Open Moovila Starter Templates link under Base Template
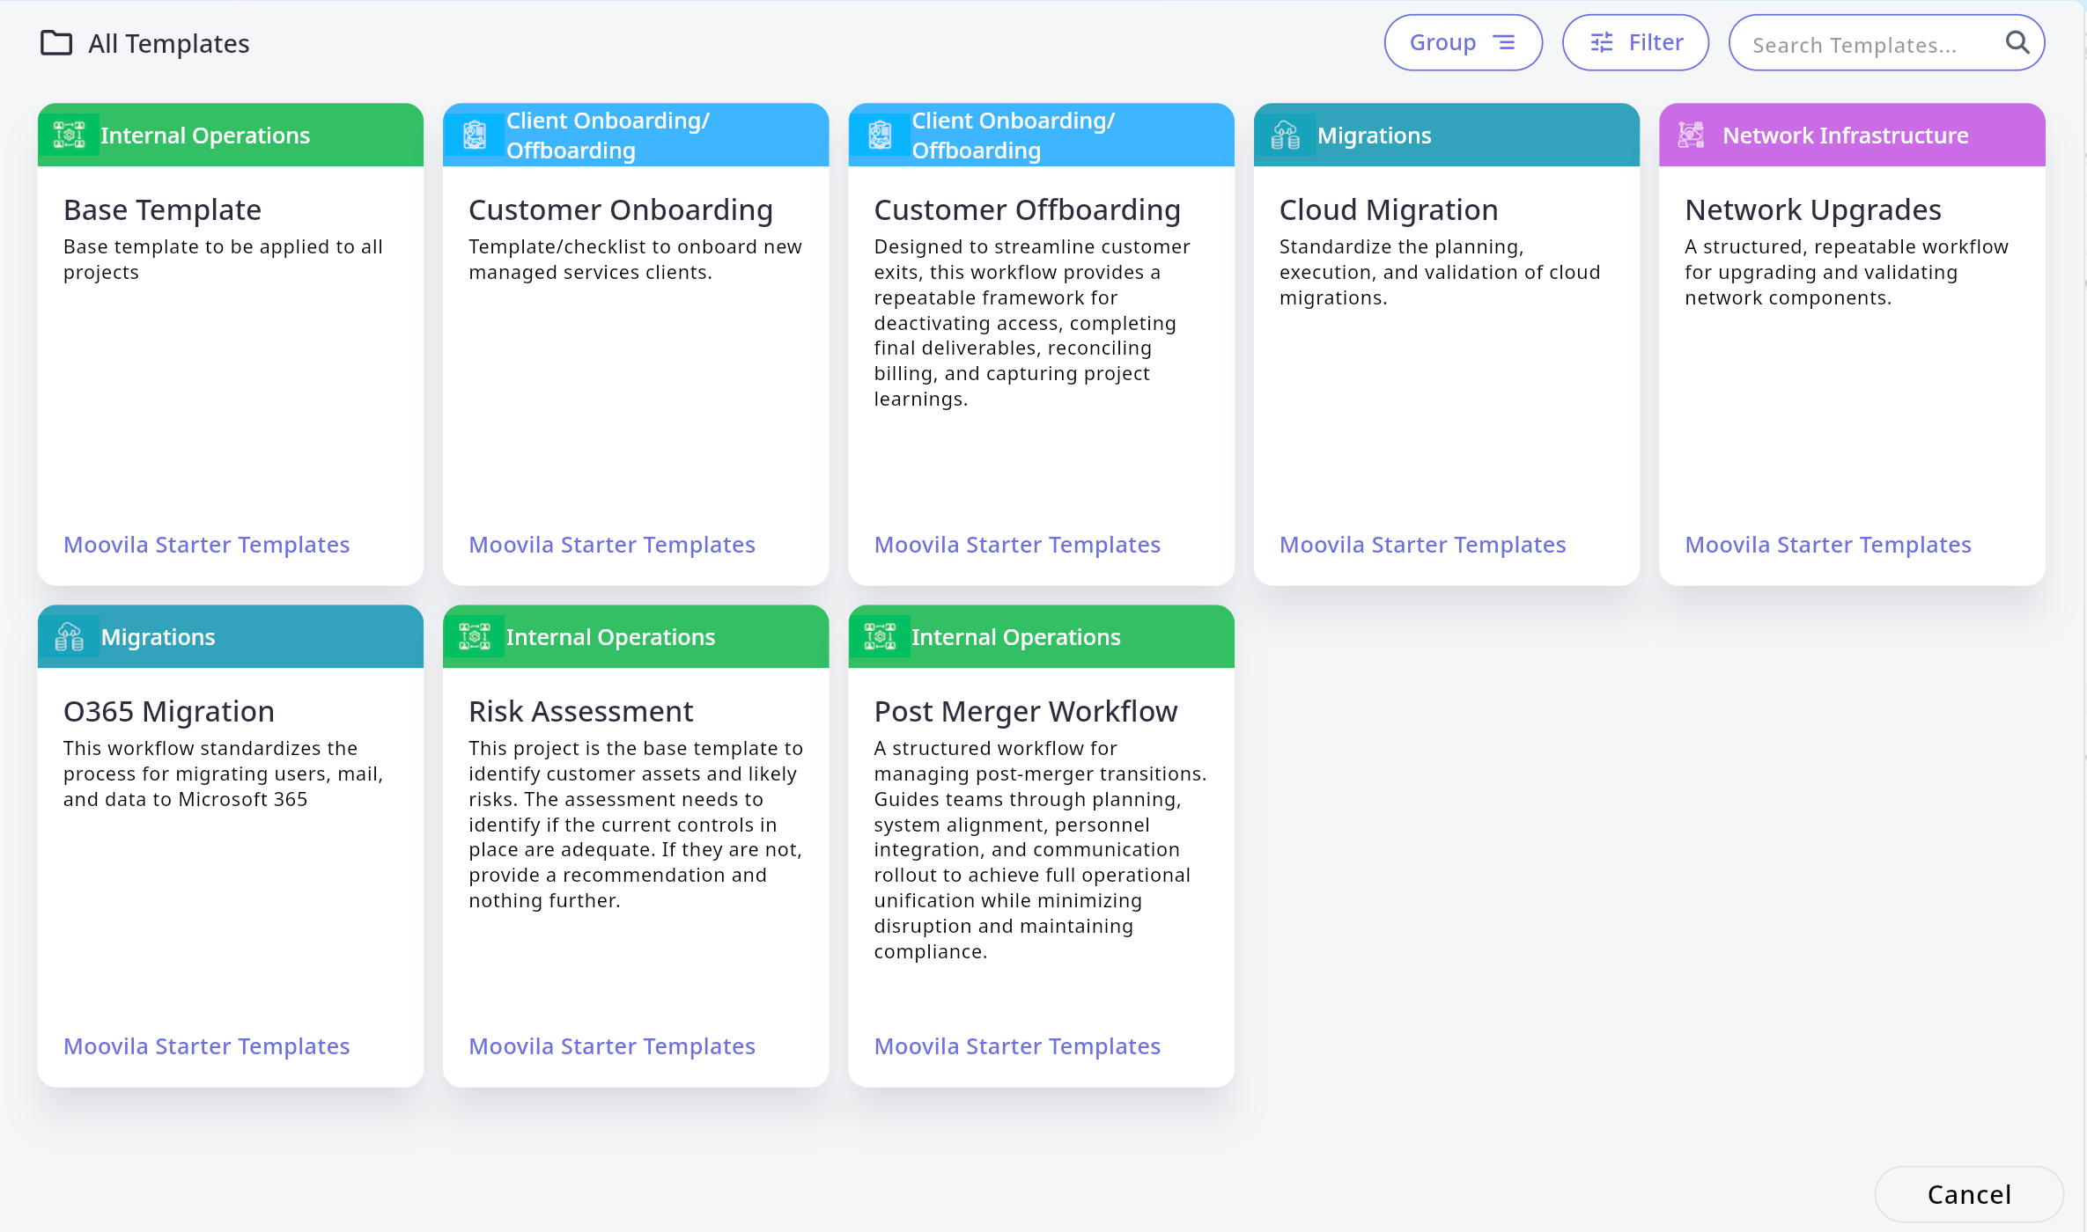This screenshot has width=2087, height=1232. pyautogui.click(x=206, y=545)
